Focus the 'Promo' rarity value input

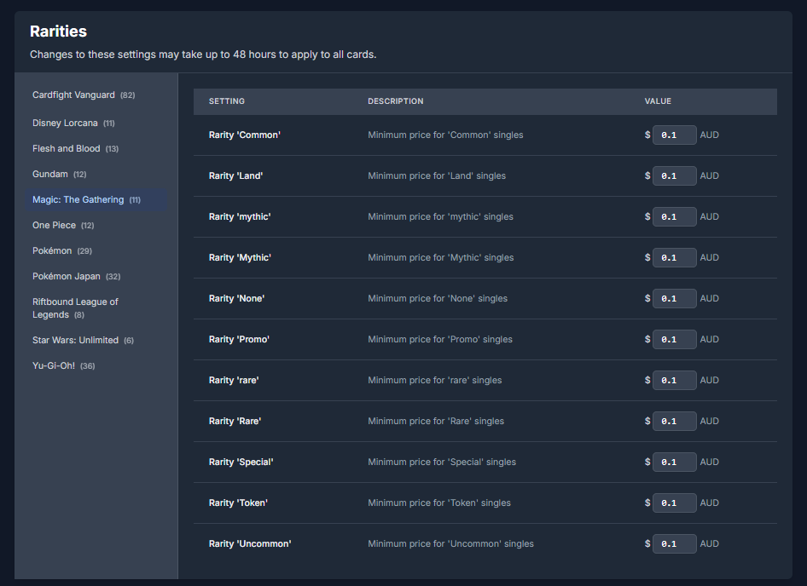click(x=674, y=339)
